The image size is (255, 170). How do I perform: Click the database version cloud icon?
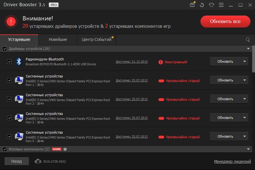point(38,161)
